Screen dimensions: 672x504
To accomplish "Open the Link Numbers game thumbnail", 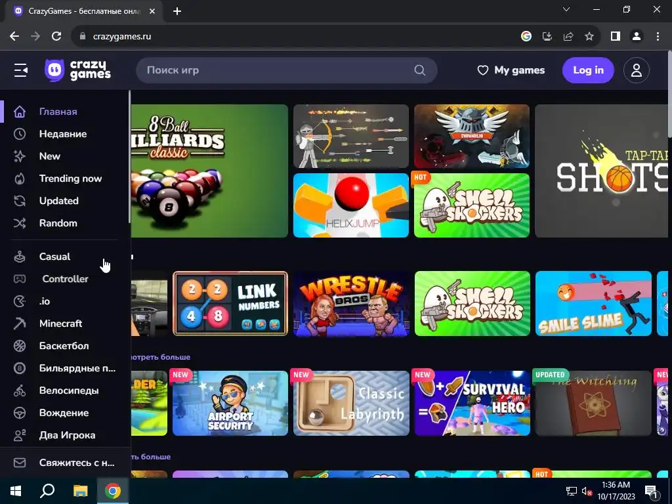I will (x=230, y=303).
